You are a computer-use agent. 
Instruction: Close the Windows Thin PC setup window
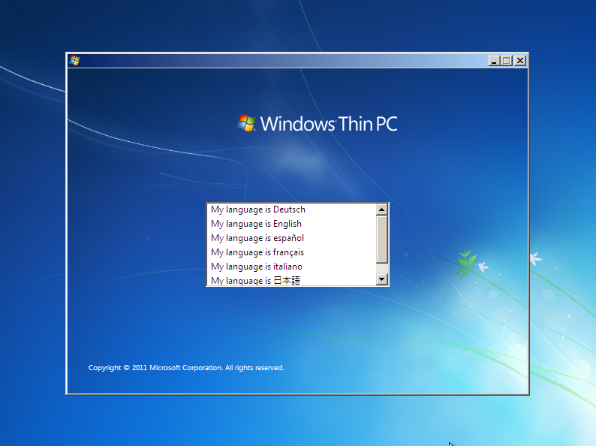pyautogui.click(x=520, y=61)
